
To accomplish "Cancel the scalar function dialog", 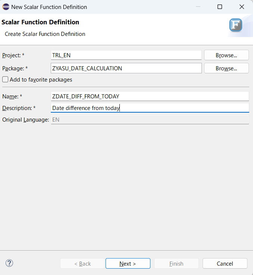I will 225,263.
